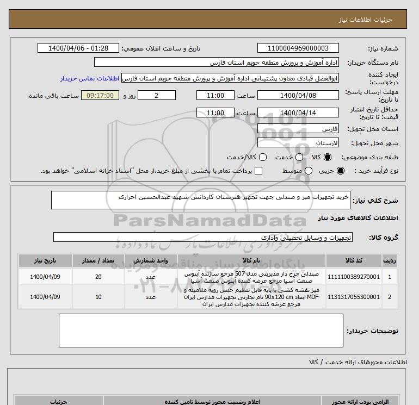This screenshot has width=419, height=405.
Task: Click the تعداد / مقدار column header
Action: (x=98, y=260)
